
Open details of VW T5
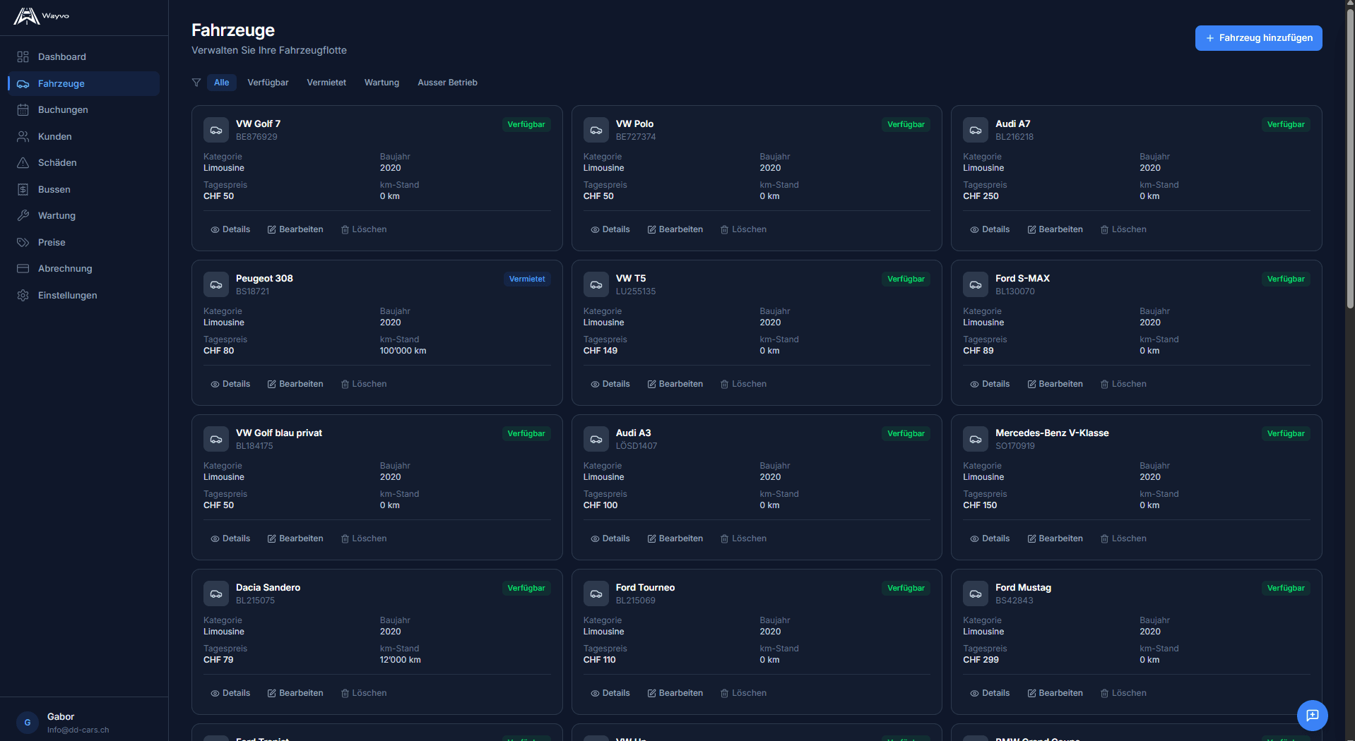[x=610, y=384]
